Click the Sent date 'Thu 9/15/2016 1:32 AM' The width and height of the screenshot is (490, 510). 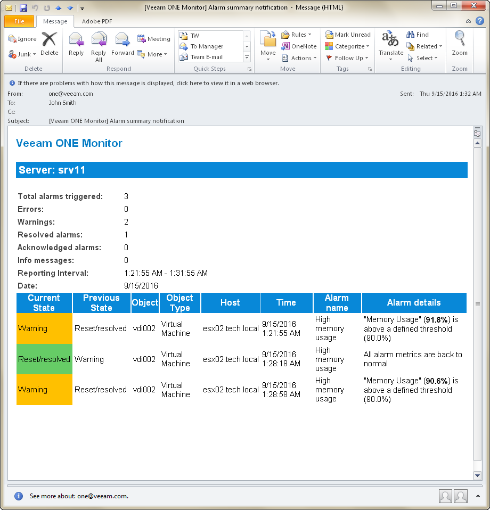tap(450, 94)
